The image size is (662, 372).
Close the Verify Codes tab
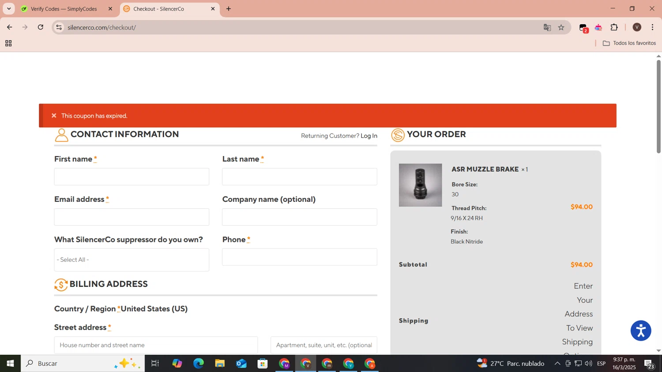pyautogui.click(x=110, y=9)
